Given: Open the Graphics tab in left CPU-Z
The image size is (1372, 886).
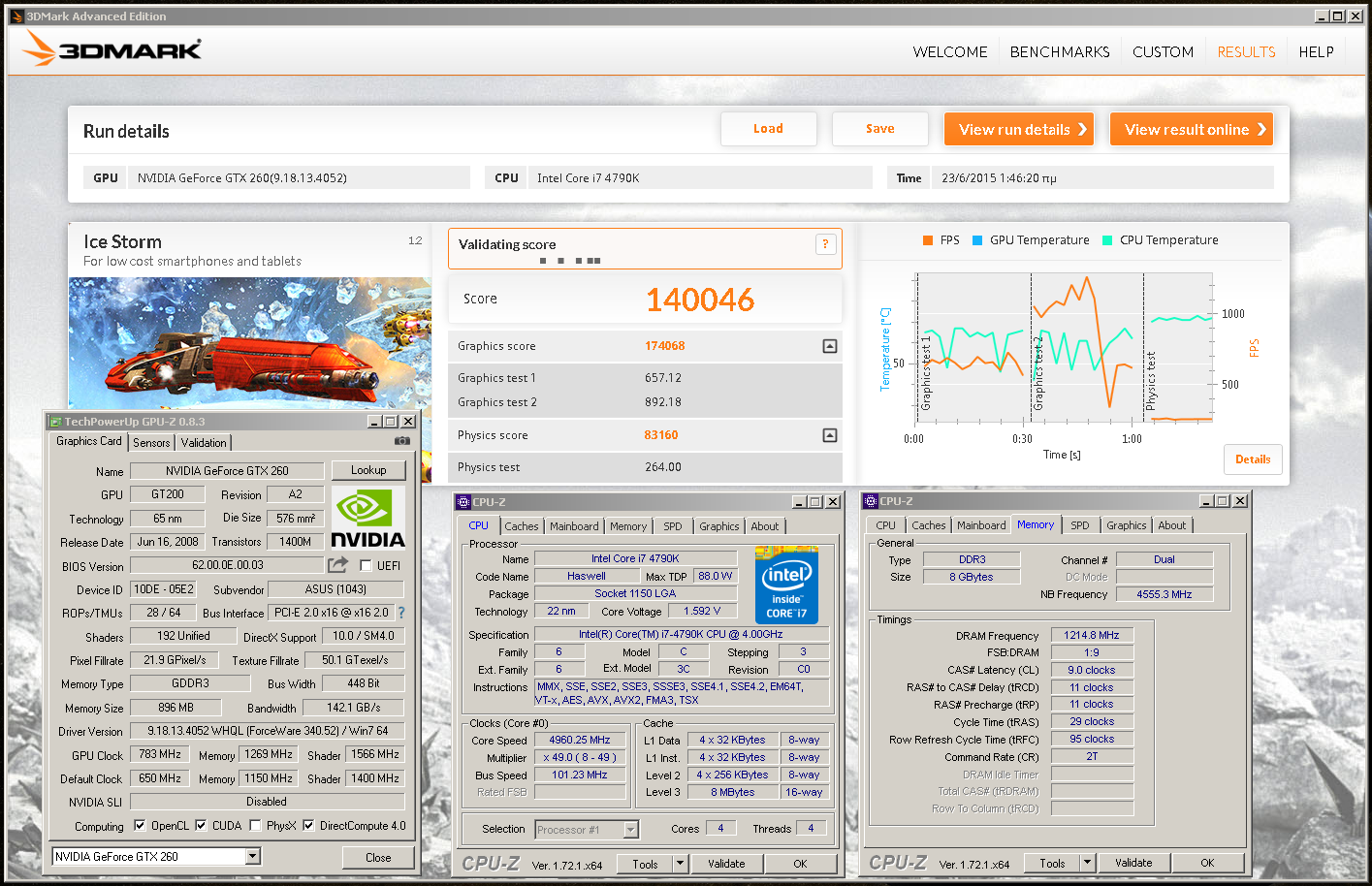Looking at the screenshot, I should 719,526.
